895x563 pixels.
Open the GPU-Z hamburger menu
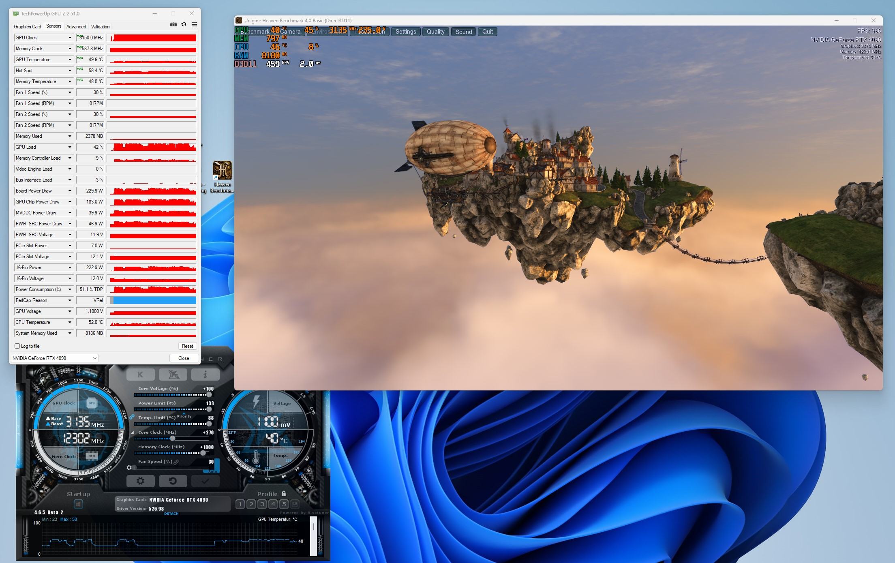194,24
